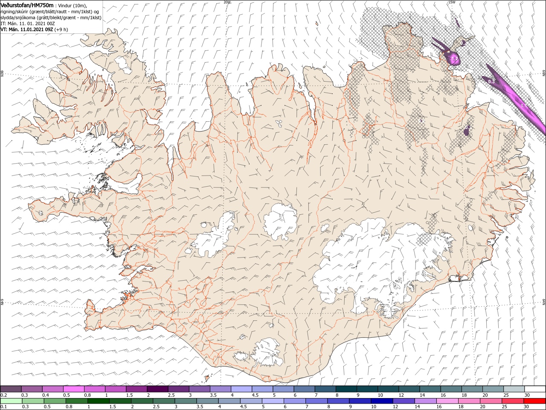The width and height of the screenshot is (546, 410).
Task: Select the bottom-row green swatch at 0.8
Action: point(76,401)
